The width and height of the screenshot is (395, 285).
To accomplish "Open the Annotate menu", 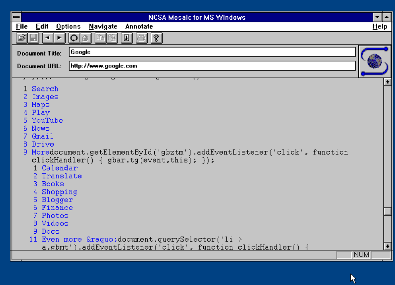I will pos(139,27).
